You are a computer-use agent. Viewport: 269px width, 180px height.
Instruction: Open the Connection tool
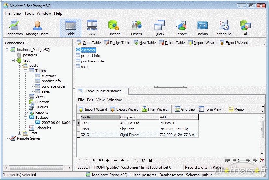(14, 28)
